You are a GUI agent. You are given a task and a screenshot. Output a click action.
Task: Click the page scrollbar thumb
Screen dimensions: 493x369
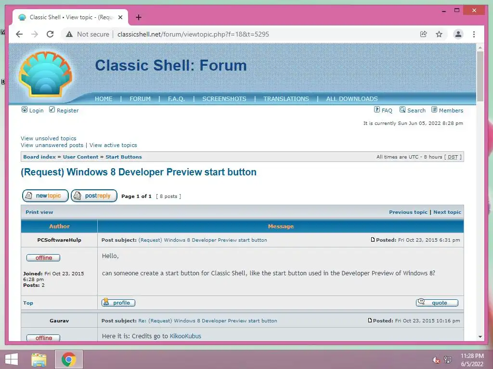(x=480, y=76)
